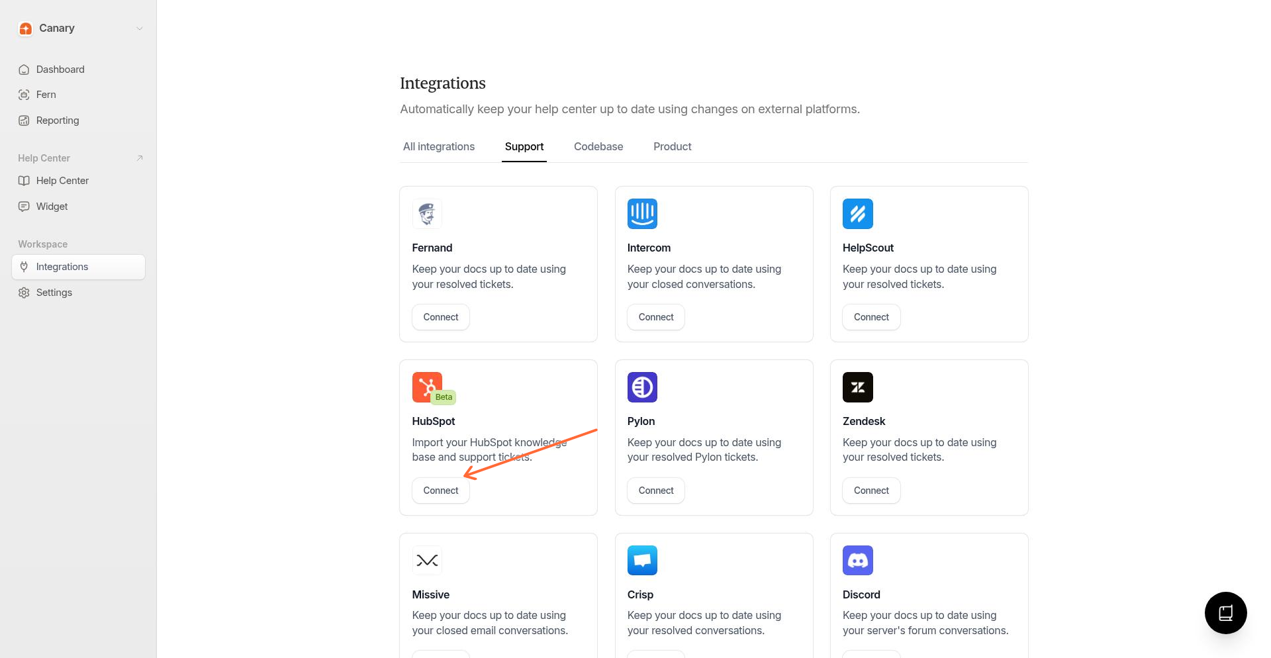This screenshot has height=658, width=1271.
Task: Select the Intercom integration icon
Action: coord(641,214)
